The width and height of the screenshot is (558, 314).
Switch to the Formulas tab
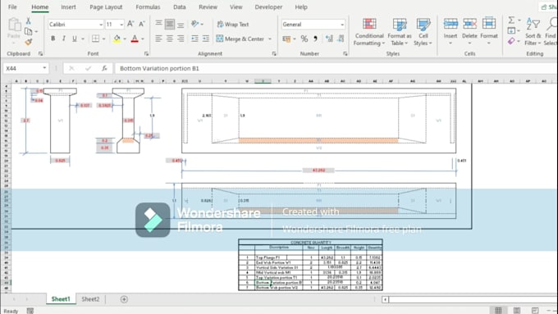[x=148, y=7]
